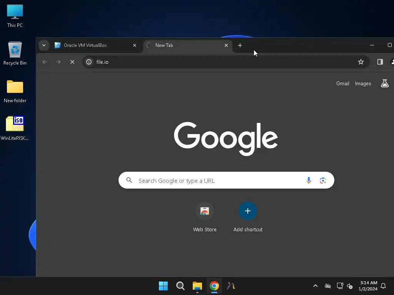Select the WinLitePJSK ISO file icon
This screenshot has height=295, width=394.
tap(15, 128)
